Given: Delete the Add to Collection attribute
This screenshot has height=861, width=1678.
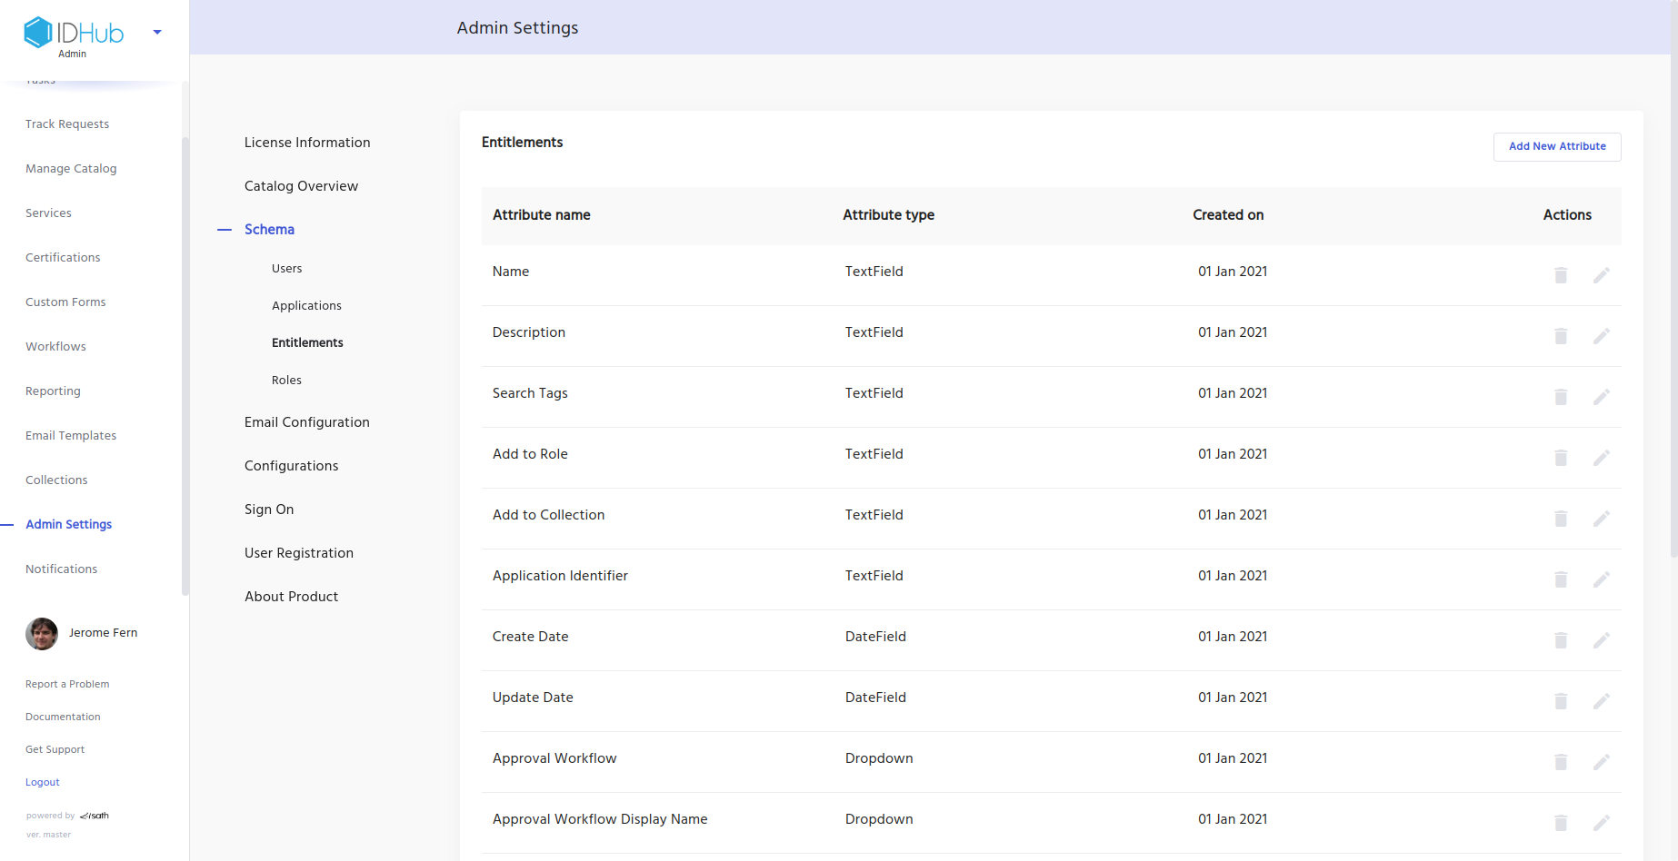Looking at the screenshot, I should point(1561,519).
